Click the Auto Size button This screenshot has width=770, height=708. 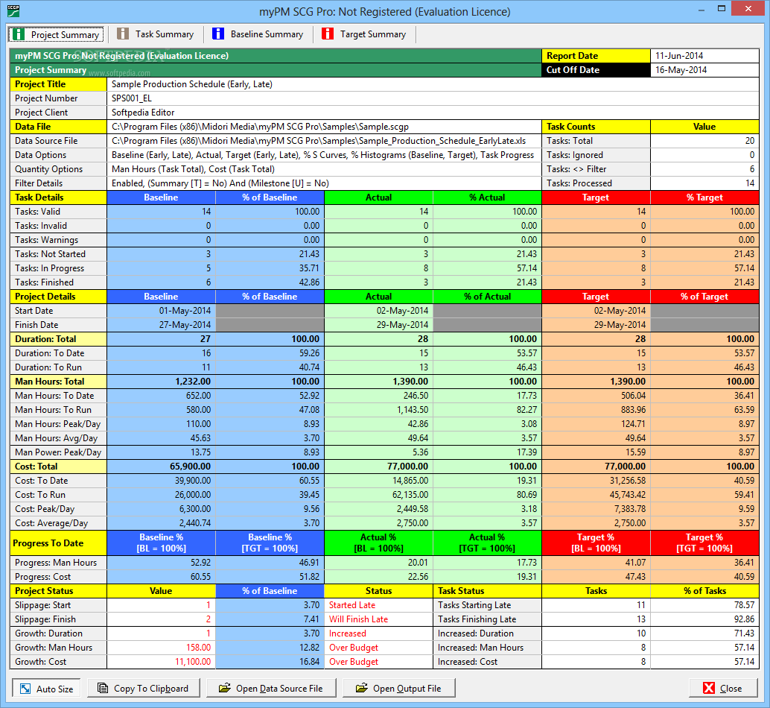(x=46, y=689)
